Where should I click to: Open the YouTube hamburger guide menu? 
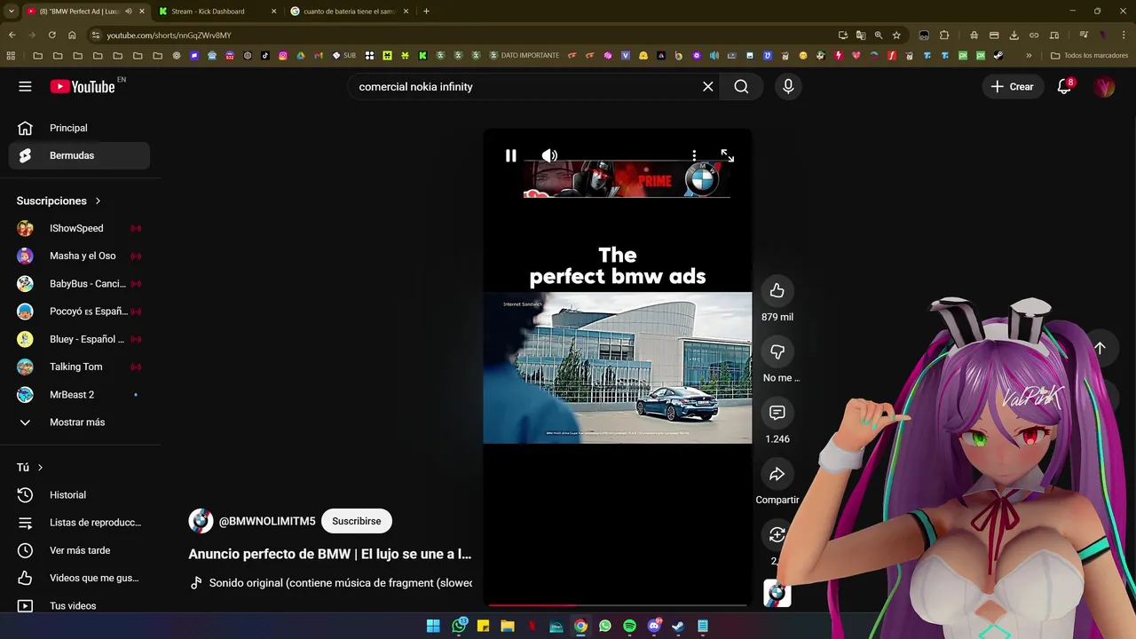[25, 86]
